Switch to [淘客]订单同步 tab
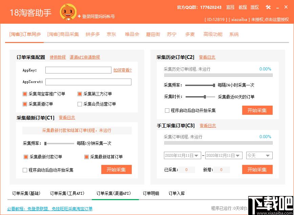 tap(25, 35)
